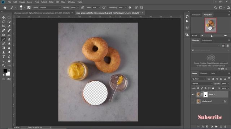Open the tool preset picker arrow

[x=15, y=8]
